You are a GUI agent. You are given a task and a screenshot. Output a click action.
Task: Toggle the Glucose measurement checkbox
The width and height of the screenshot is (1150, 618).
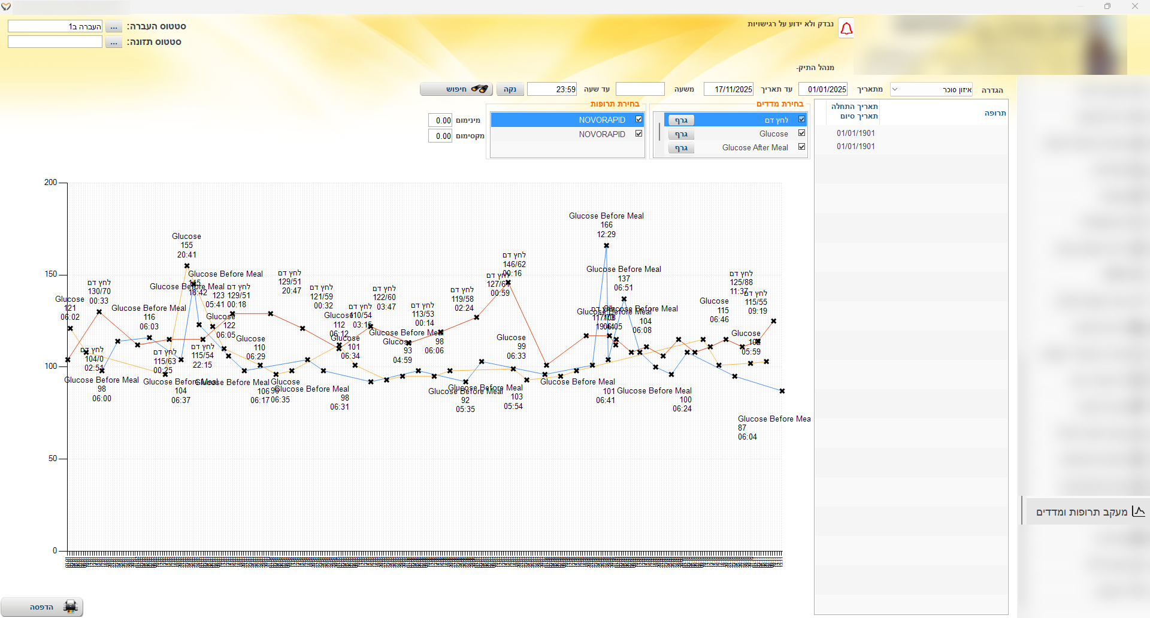tap(801, 133)
